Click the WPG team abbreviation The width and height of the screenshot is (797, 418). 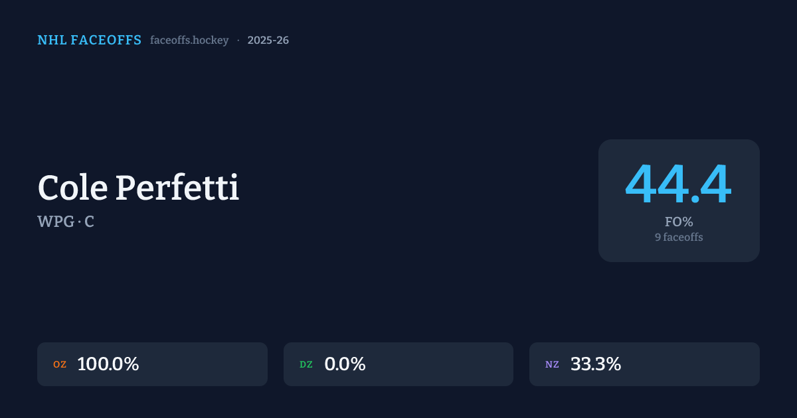point(56,222)
